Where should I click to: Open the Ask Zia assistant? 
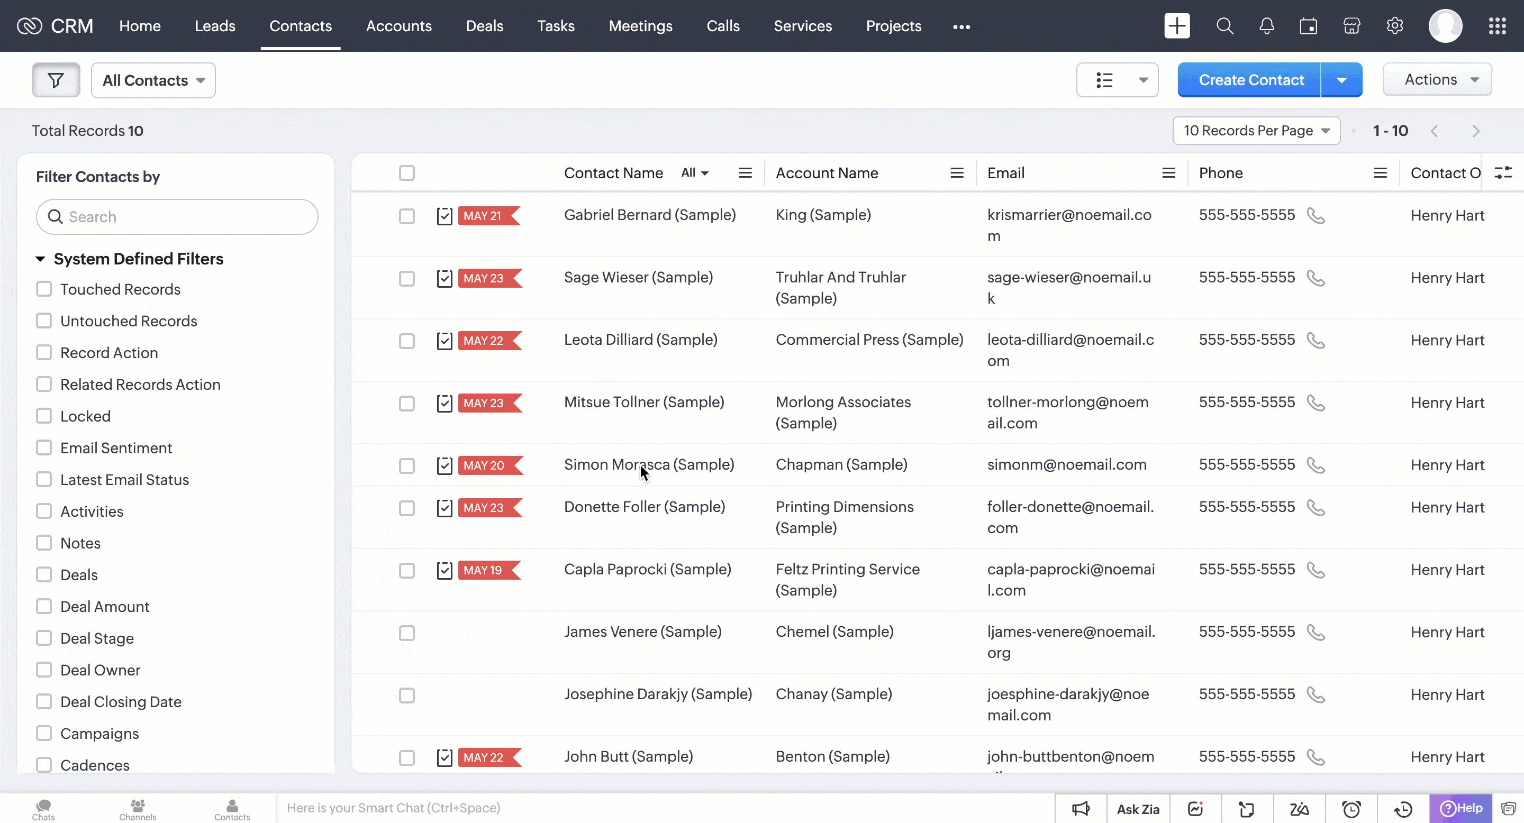pos(1137,809)
